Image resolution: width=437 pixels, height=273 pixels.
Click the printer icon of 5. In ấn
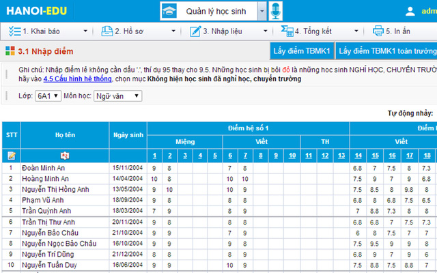(x=378, y=31)
